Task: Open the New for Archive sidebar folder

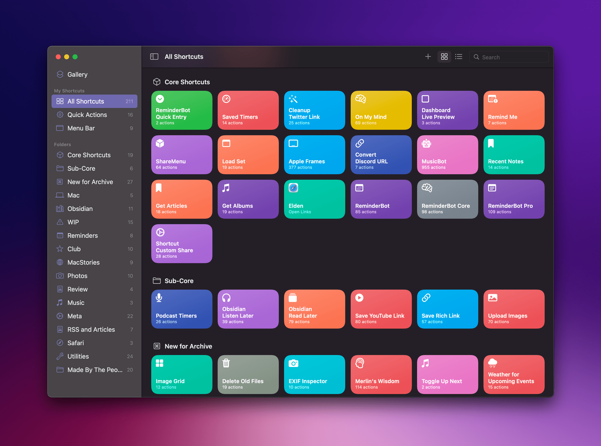Action: [94, 182]
